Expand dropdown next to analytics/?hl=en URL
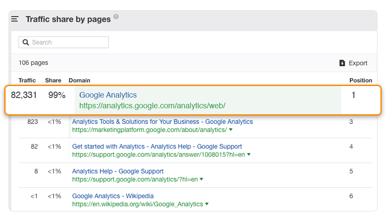The image size is (386, 220). click(x=202, y=179)
